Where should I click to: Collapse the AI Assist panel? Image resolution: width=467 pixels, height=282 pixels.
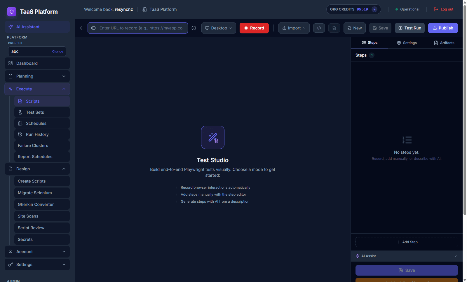coord(456,256)
